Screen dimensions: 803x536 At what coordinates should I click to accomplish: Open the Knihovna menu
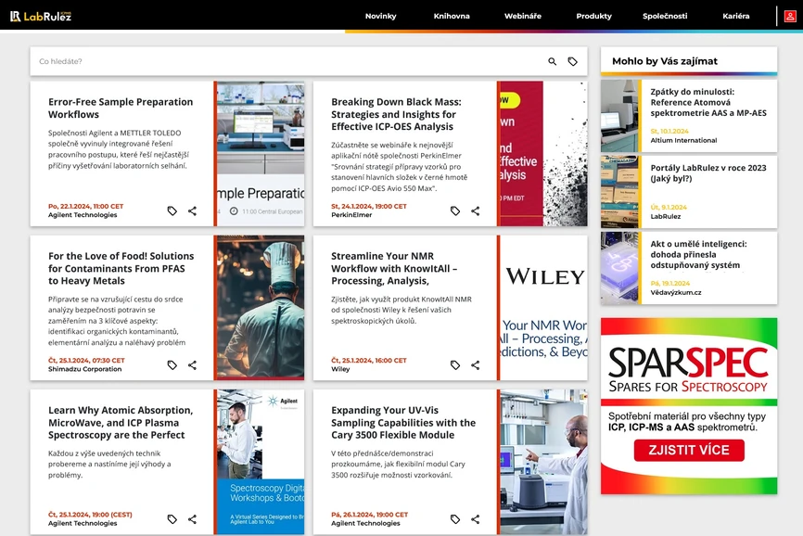pos(452,16)
